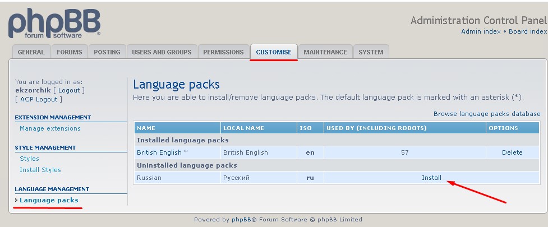Open the System tab
548x227 pixels.
(371, 52)
